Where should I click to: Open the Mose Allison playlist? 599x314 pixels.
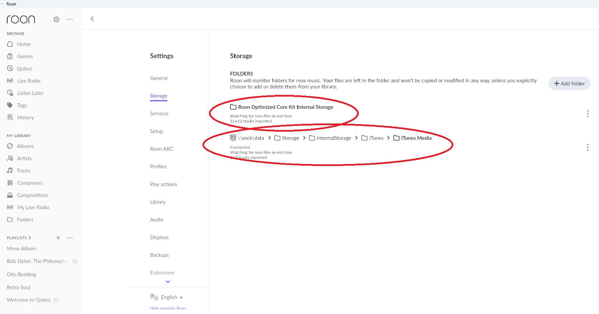pos(21,249)
